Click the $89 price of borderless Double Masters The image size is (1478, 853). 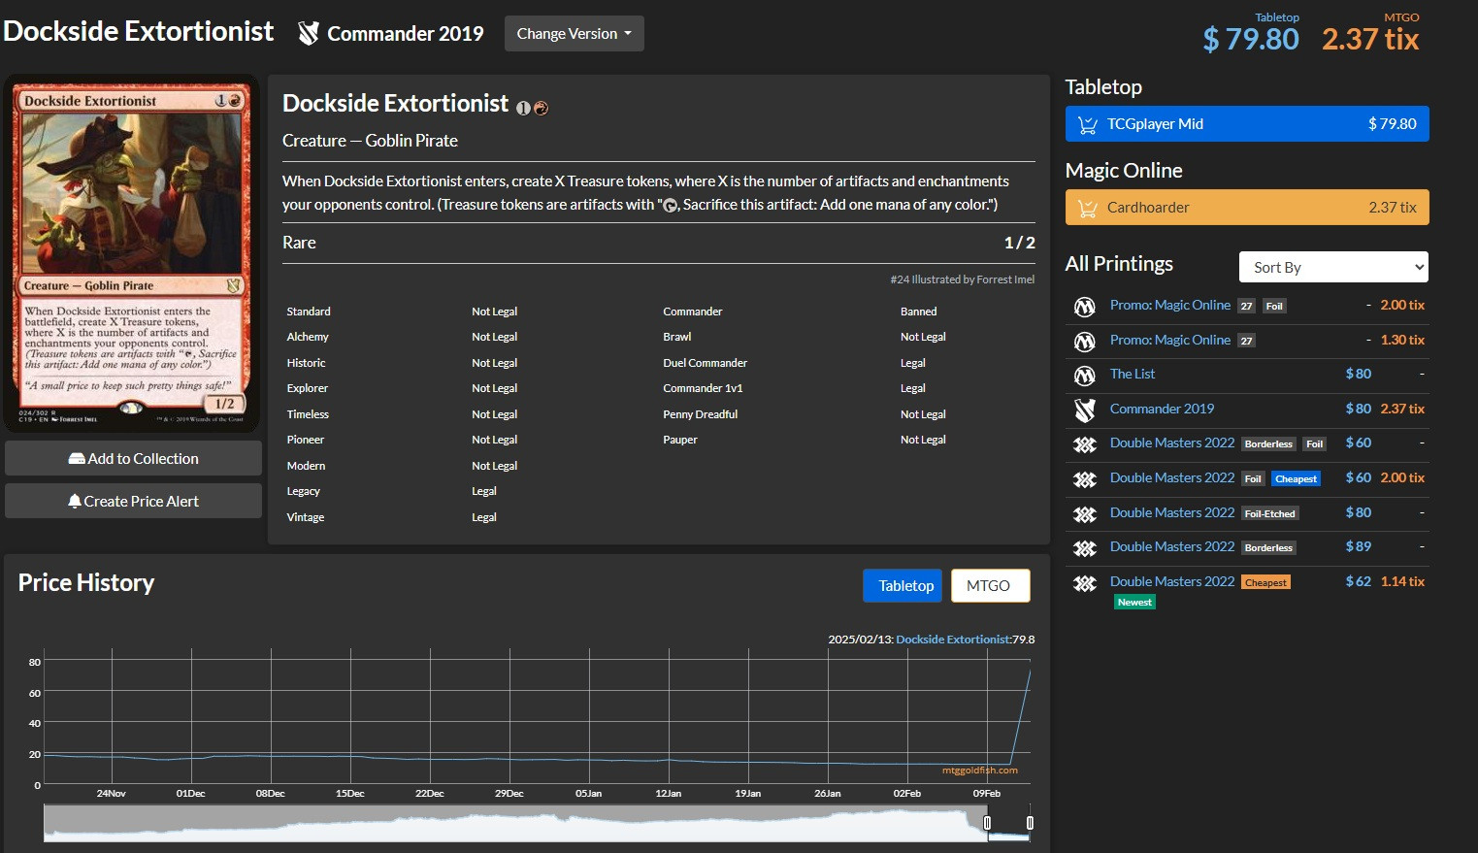click(1358, 546)
